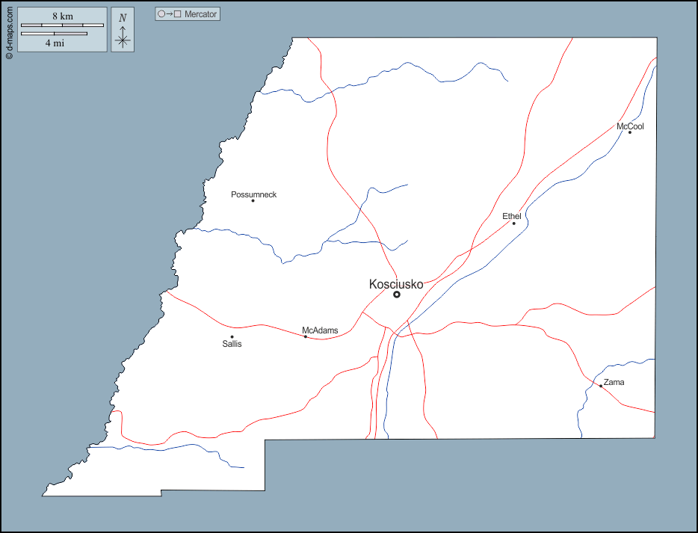Select the McCool town dot marker
The height and width of the screenshot is (533, 698).
pyautogui.click(x=629, y=132)
